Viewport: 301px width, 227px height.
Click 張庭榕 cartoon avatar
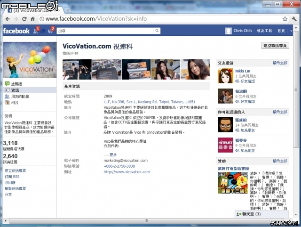(225, 125)
